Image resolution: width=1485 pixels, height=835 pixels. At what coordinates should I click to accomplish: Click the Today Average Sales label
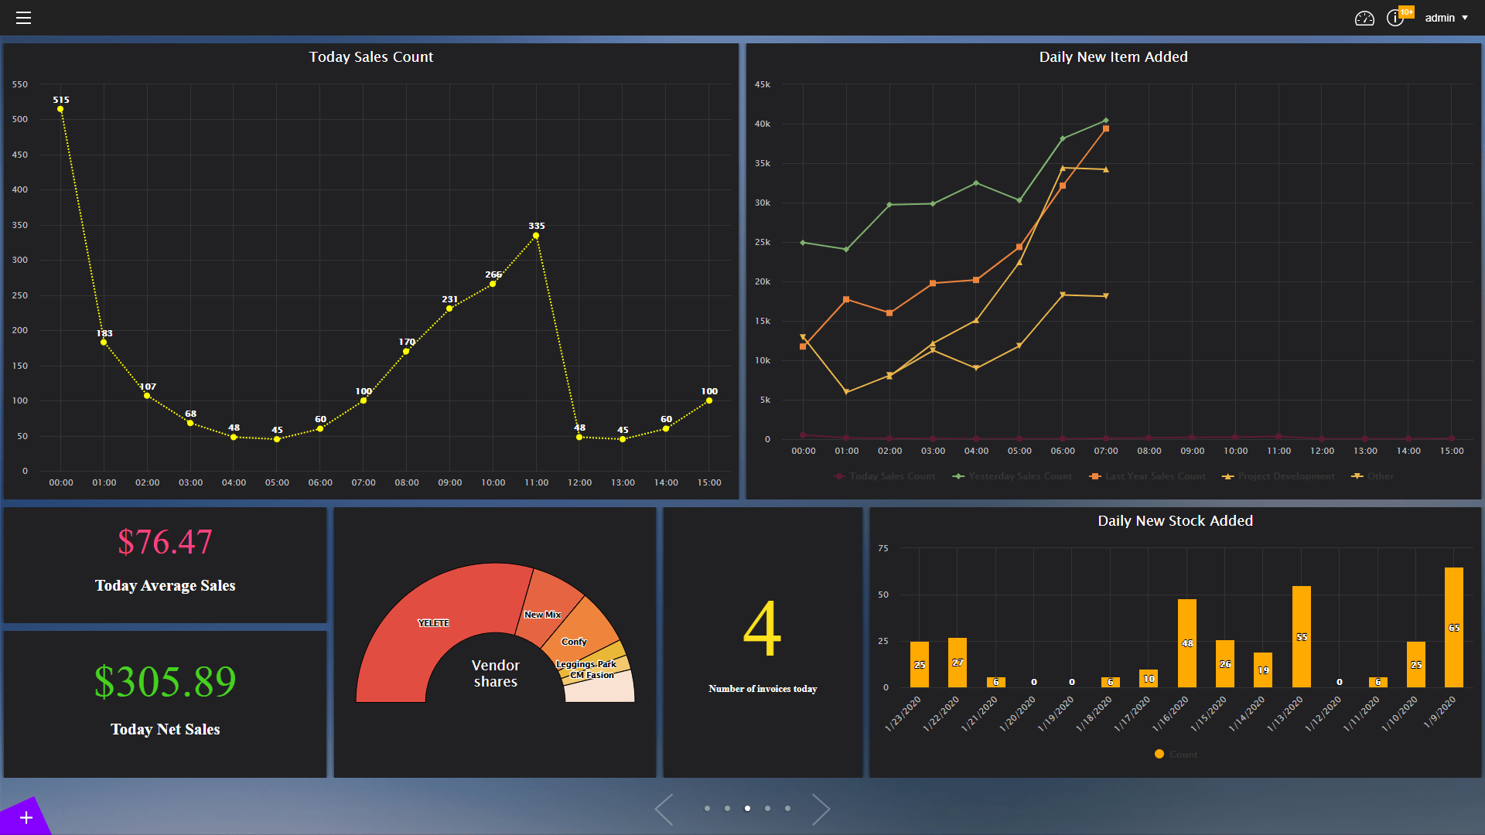coord(165,585)
